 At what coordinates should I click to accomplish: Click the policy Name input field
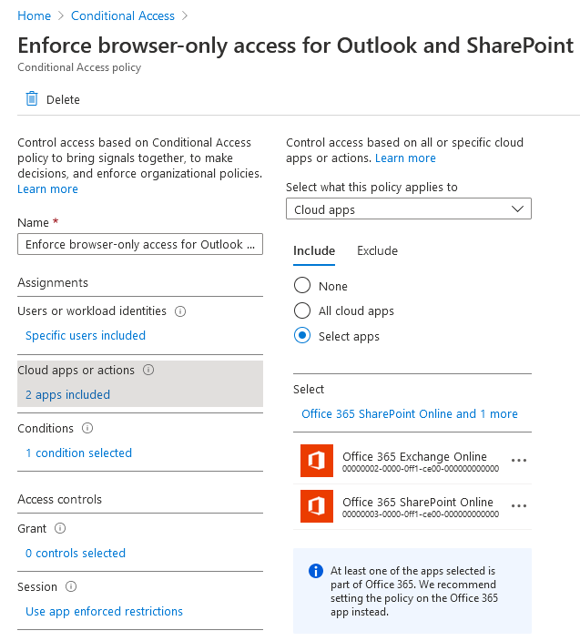pyautogui.click(x=140, y=244)
